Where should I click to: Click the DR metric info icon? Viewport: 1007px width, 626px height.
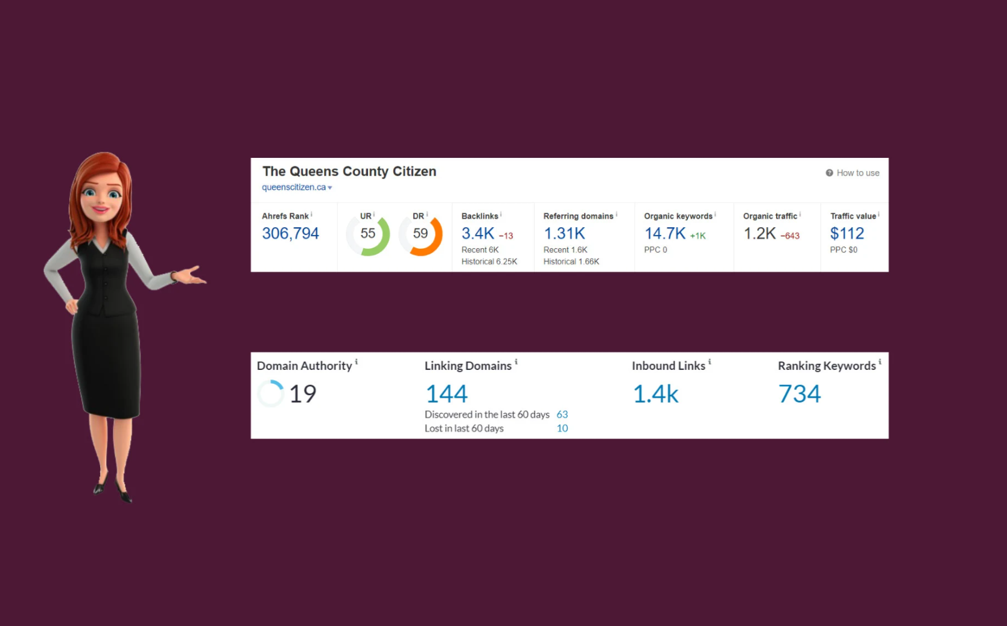pos(427,213)
